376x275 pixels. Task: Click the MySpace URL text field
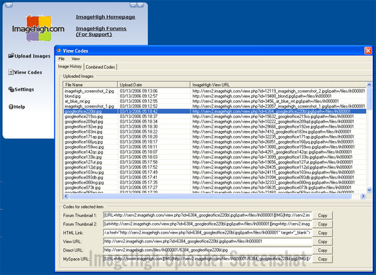click(x=207, y=259)
